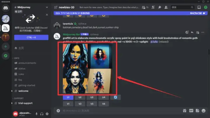Add reaction to Midjourney Bot message
210x118 pixels.
coord(187,32)
